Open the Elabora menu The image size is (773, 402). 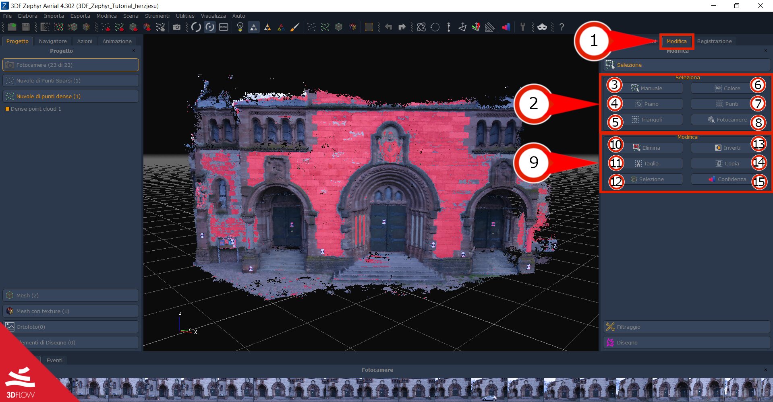click(28, 16)
